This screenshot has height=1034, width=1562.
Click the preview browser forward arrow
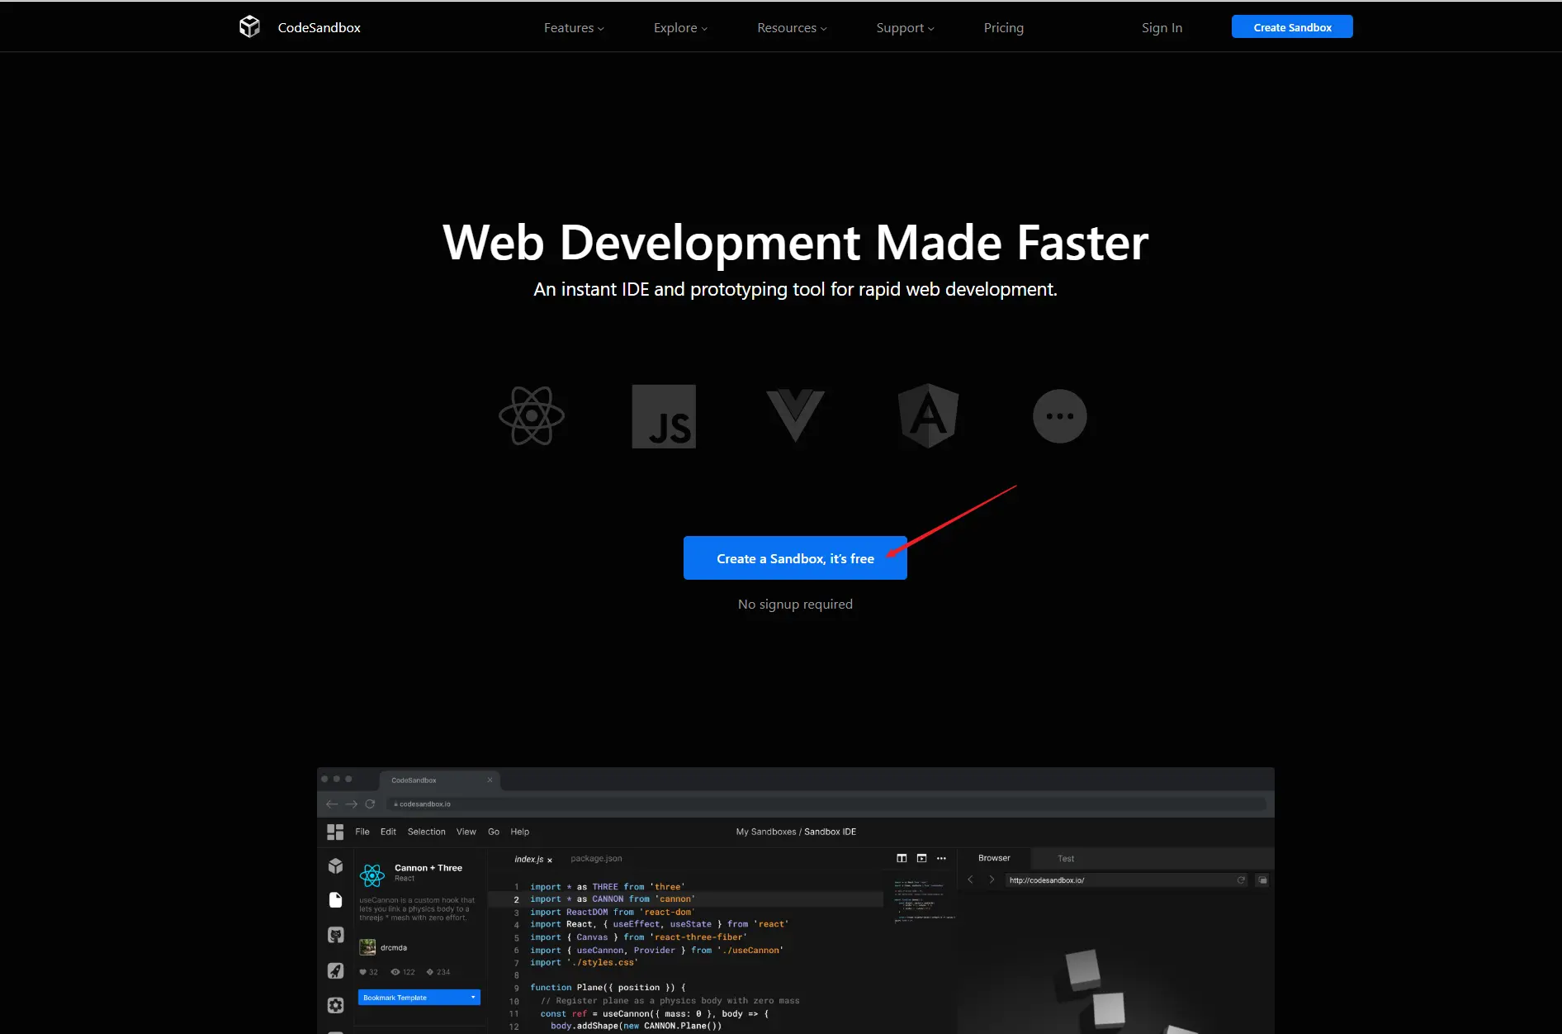click(x=992, y=880)
